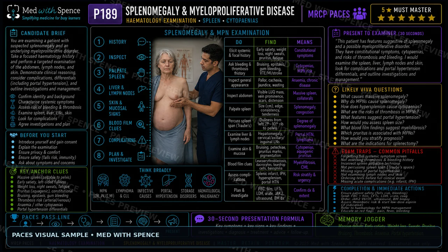Click the Med with Spence logo icon

tap(13, 12)
